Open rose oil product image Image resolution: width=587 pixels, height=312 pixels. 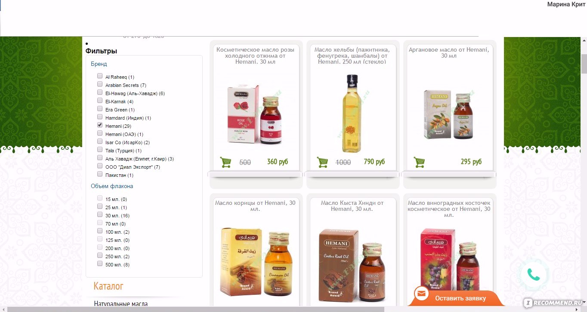coord(255,114)
